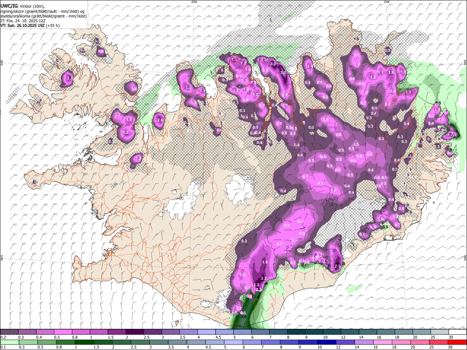The width and height of the screenshot is (467, 350).
Task: Select the light pink 16–18 rain legend swatch
Action: tap(383, 342)
